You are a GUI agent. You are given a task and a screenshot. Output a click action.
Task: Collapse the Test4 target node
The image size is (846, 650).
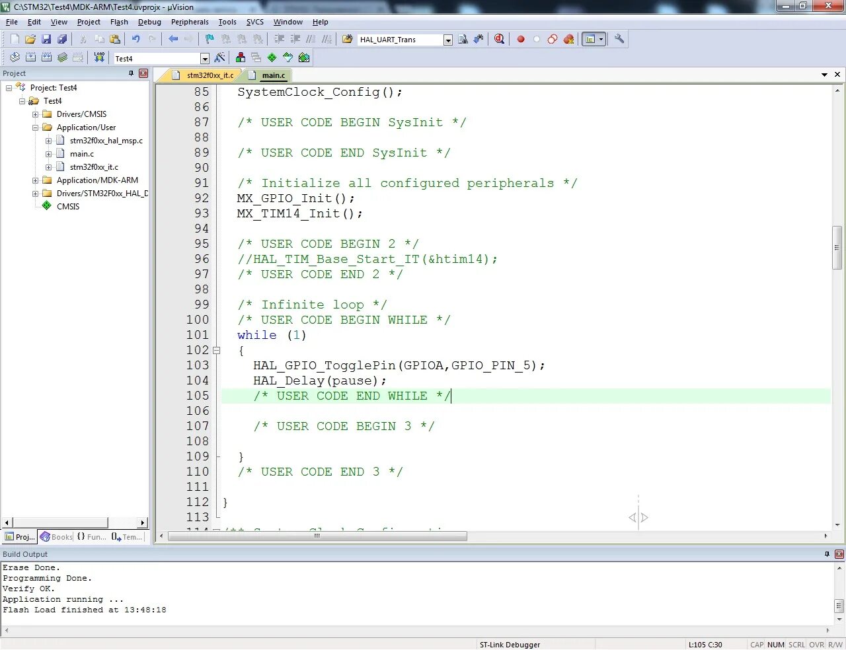[22, 101]
